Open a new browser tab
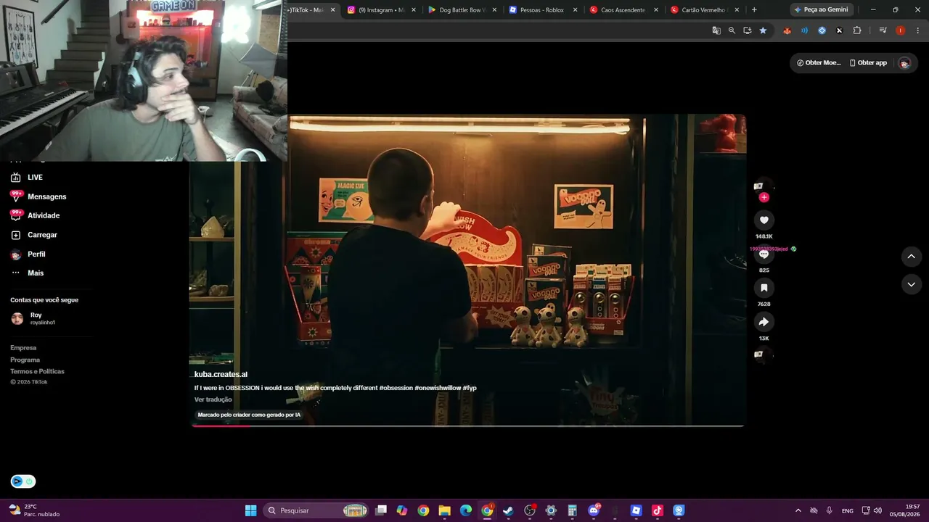The width and height of the screenshot is (929, 522). click(x=754, y=10)
